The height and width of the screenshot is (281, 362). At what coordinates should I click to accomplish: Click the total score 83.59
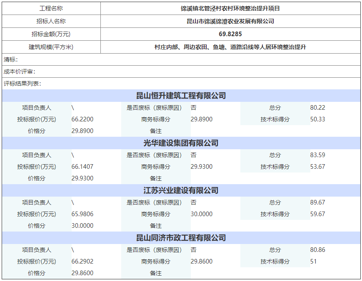point(317,155)
